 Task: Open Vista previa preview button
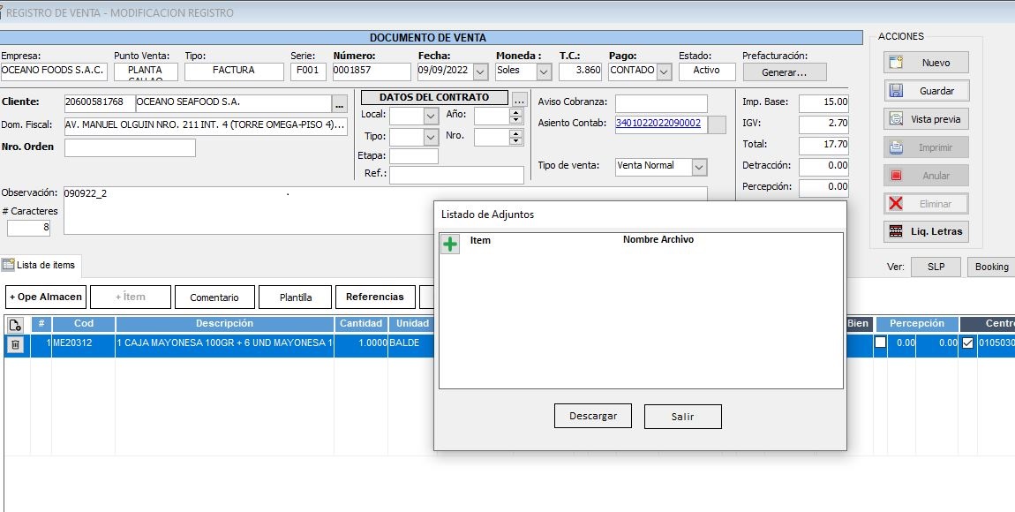926,119
